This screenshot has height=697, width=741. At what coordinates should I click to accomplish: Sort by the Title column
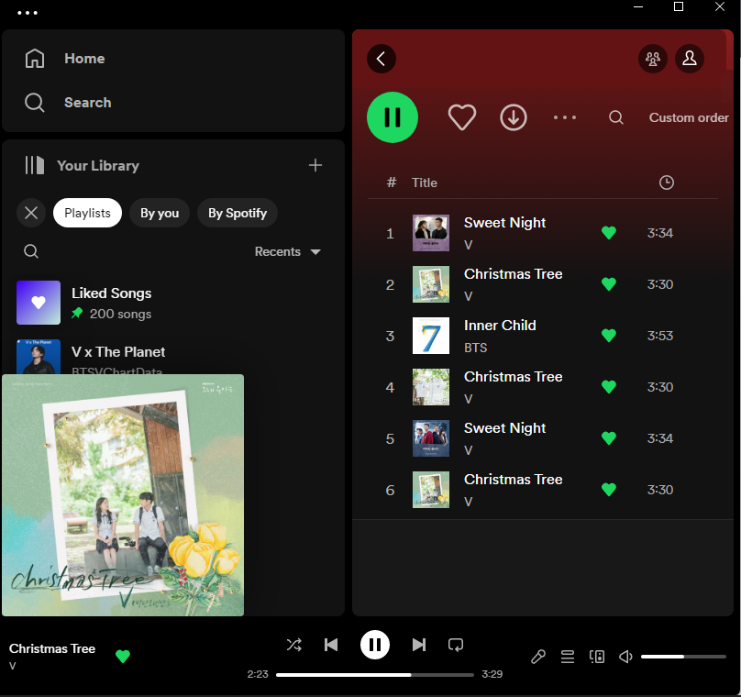point(425,183)
